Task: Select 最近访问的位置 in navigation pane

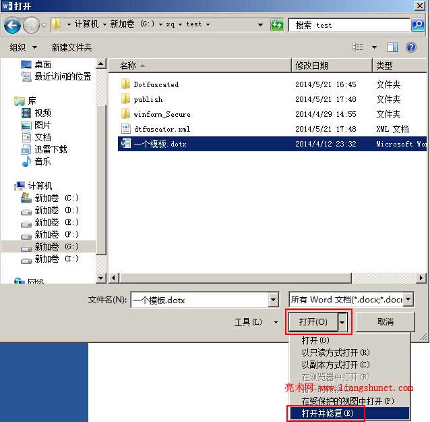Action: pyautogui.click(x=56, y=76)
